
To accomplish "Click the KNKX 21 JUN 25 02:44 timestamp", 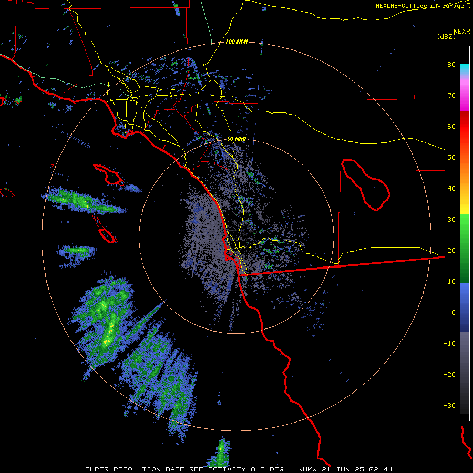I will (x=345, y=469).
